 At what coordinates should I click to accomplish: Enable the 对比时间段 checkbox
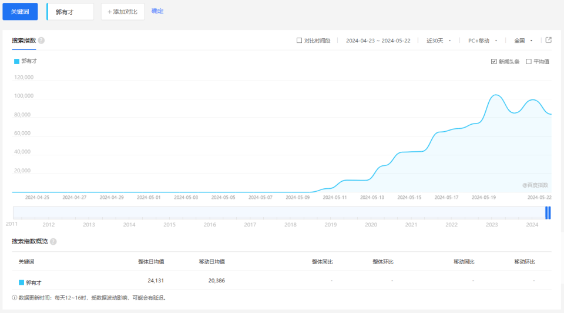(x=300, y=41)
